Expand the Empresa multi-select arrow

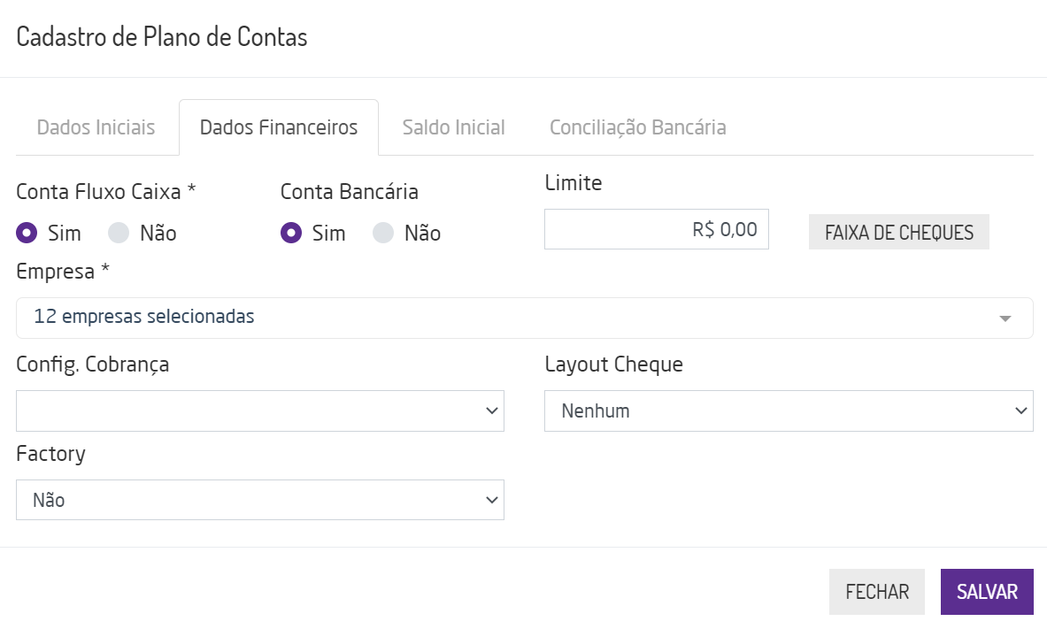[1005, 318]
